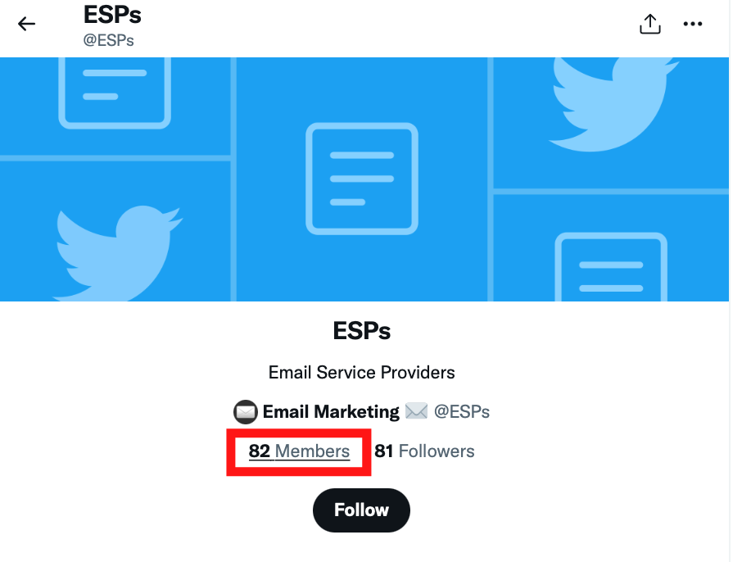Click the envelope icon in Email Marketing label
Image resolution: width=742 pixels, height=562 pixels.
[x=244, y=411]
